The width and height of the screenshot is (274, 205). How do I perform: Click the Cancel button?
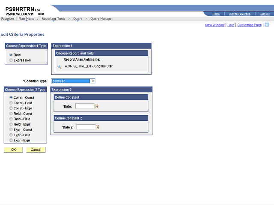(x=36, y=150)
